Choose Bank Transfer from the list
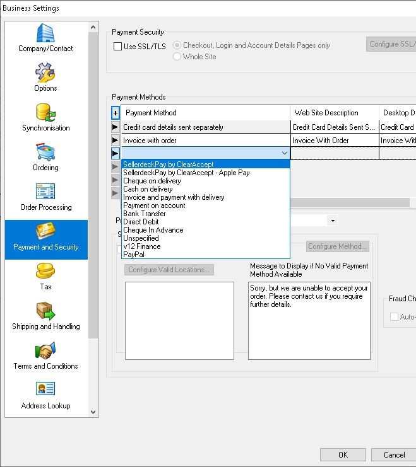 click(206, 214)
